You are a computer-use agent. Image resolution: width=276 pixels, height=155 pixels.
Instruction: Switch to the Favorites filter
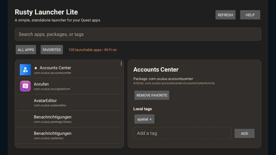pyautogui.click(x=52, y=50)
